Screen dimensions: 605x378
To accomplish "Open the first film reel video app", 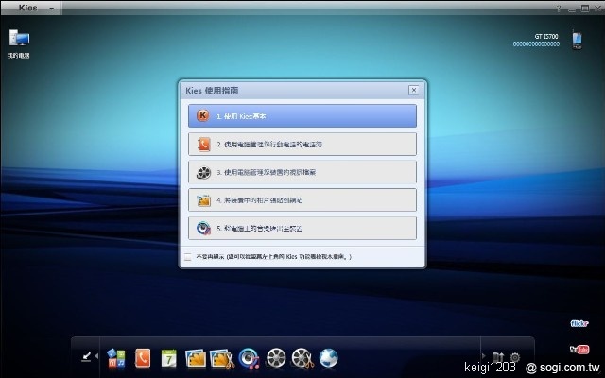I will point(276,357).
